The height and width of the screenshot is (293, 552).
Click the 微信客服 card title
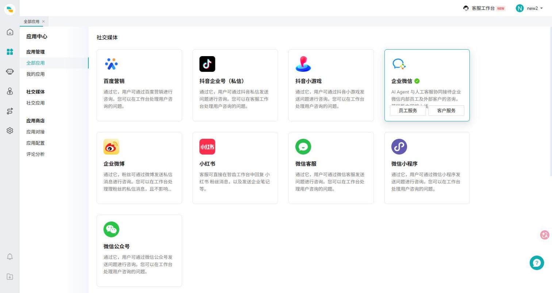(306, 164)
